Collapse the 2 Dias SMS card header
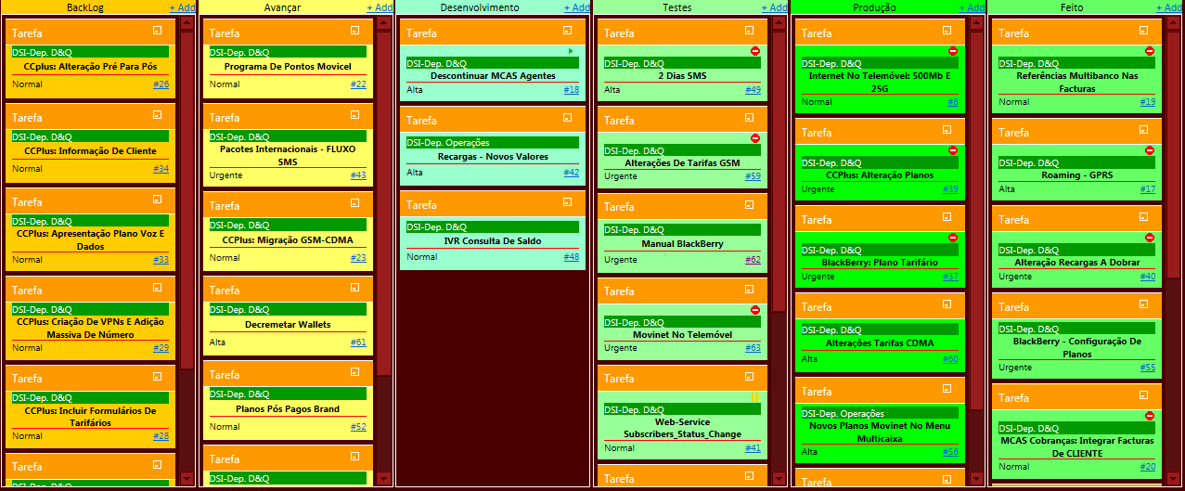1185x491 pixels. click(x=750, y=31)
